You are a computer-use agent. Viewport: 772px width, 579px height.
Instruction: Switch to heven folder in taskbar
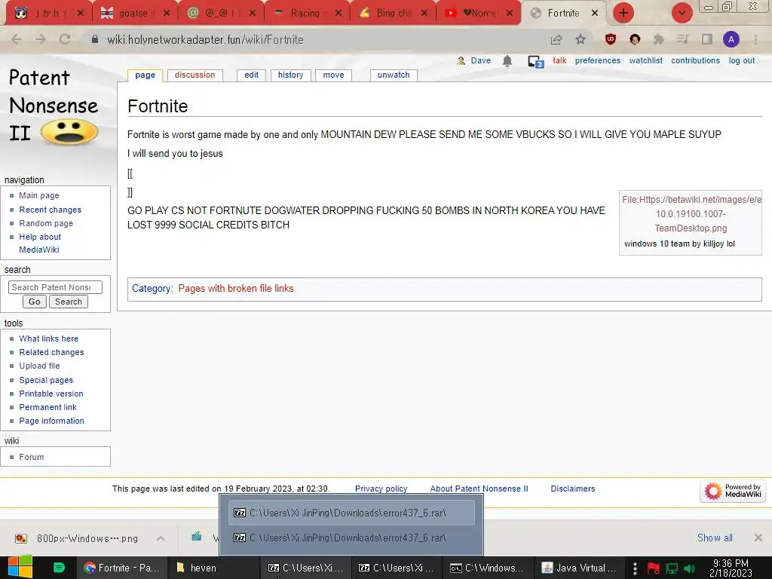[x=213, y=568]
